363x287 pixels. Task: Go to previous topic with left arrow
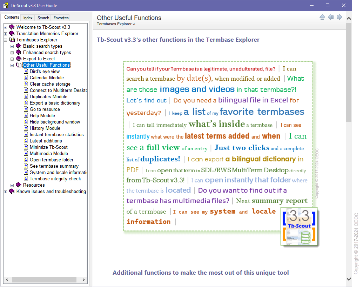tap(331, 18)
